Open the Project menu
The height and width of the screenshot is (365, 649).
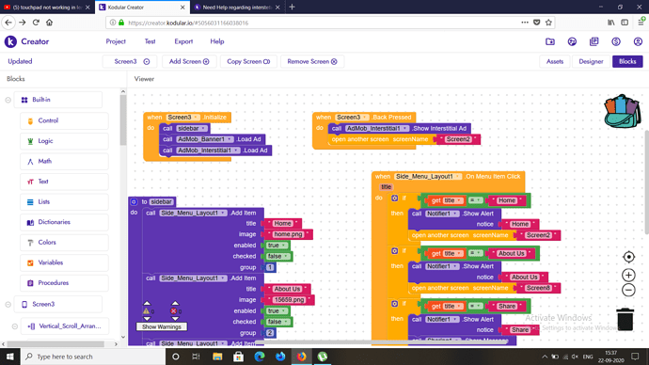pos(116,41)
